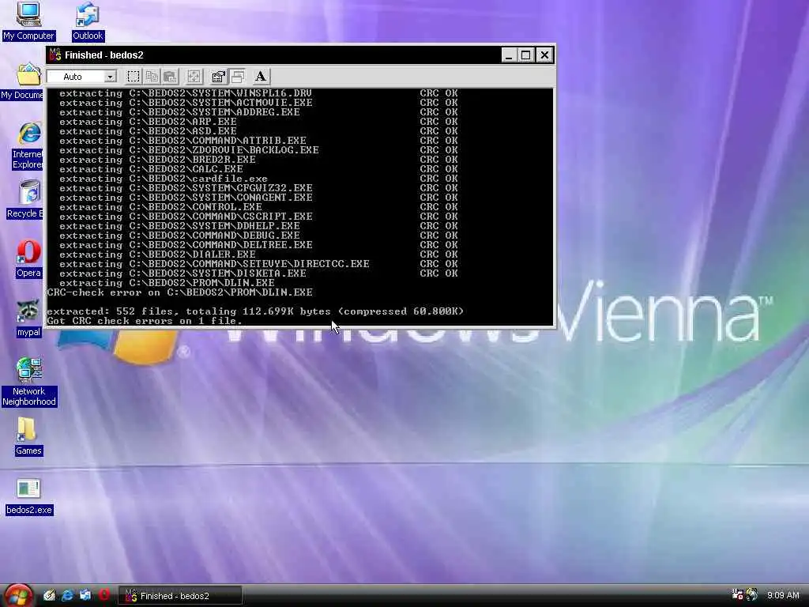This screenshot has width=809, height=607.
Task: Click the 'extracted: 552 files' summary line
Action: tap(255, 311)
